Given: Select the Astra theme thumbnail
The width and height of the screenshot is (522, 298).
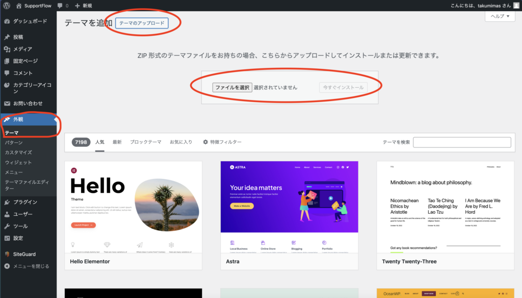Looking at the screenshot, I should pos(289,207).
